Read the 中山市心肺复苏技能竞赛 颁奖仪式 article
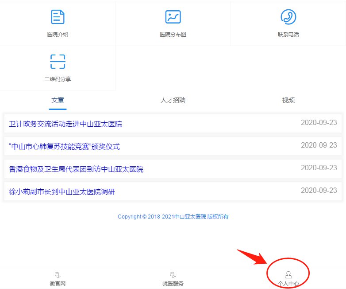The height and width of the screenshot is (289, 346). coord(64,147)
